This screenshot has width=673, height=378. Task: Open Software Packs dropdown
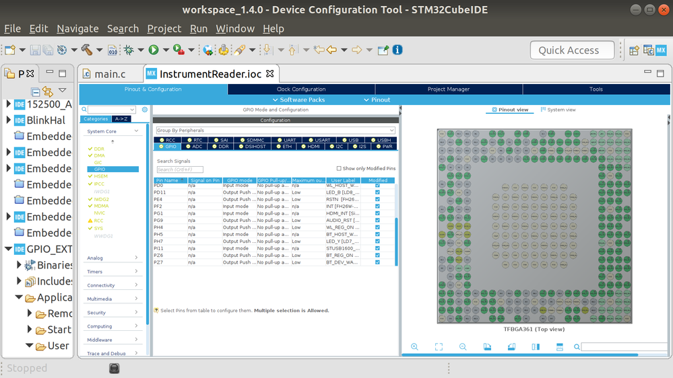click(298, 100)
